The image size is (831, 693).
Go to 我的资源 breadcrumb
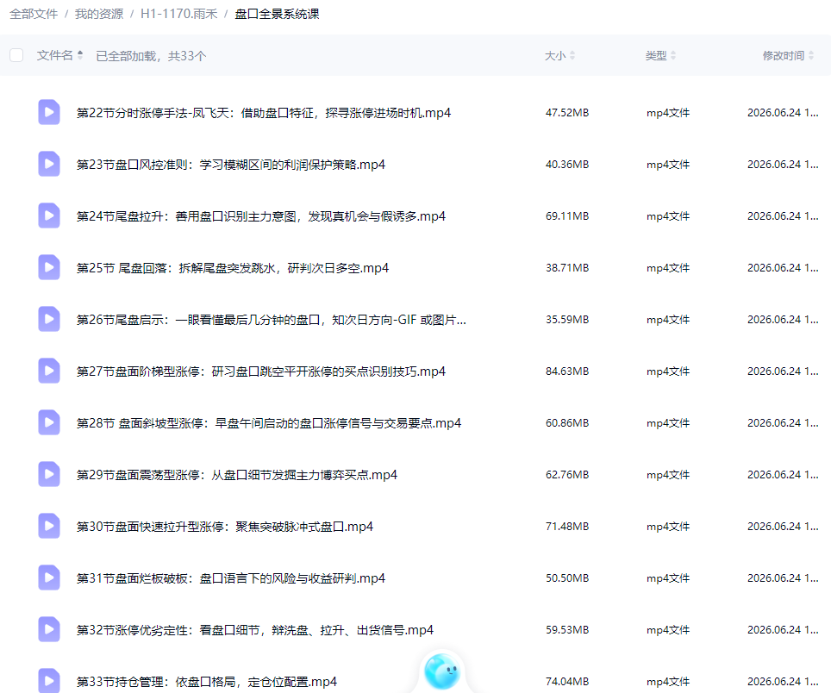99,14
